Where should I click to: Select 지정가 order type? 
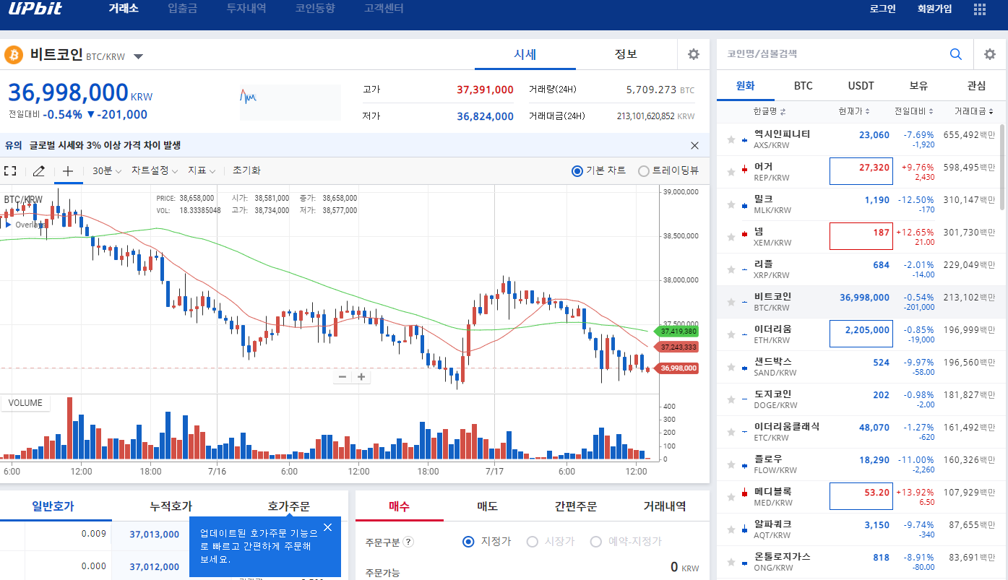[468, 542]
